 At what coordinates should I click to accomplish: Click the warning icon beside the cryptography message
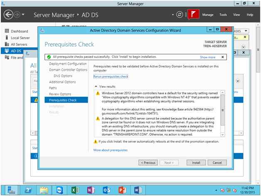click(x=98, y=93)
